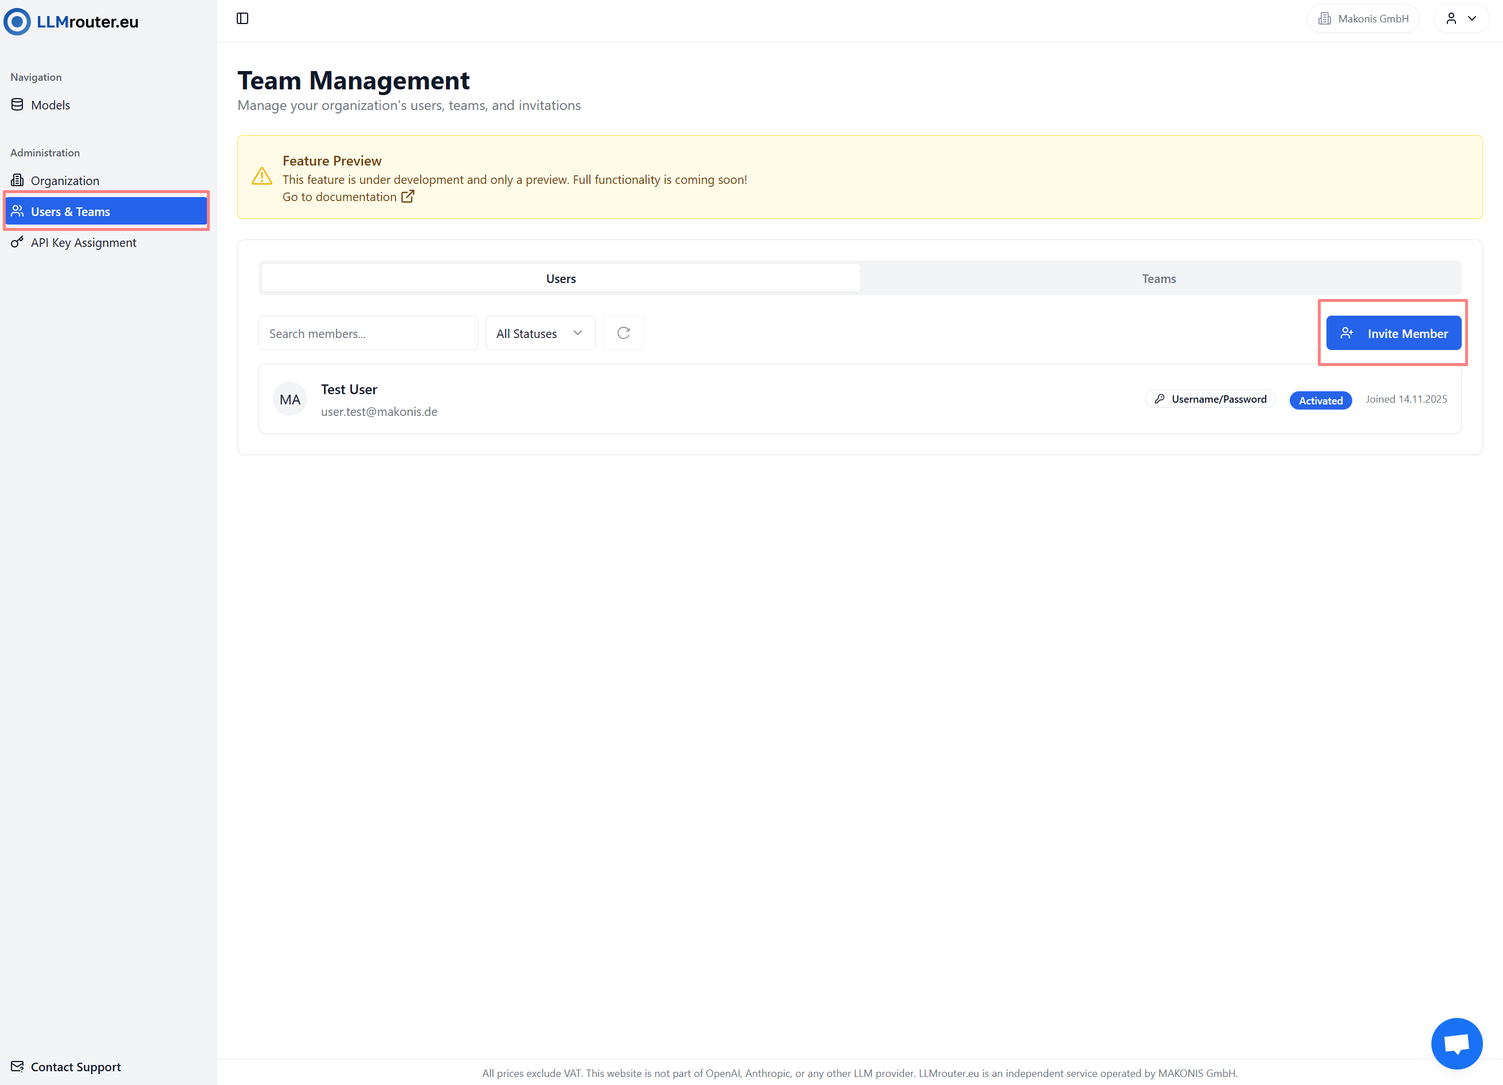This screenshot has height=1085, width=1503.
Task: Click the MA avatar of Test User
Action: tap(289, 399)
